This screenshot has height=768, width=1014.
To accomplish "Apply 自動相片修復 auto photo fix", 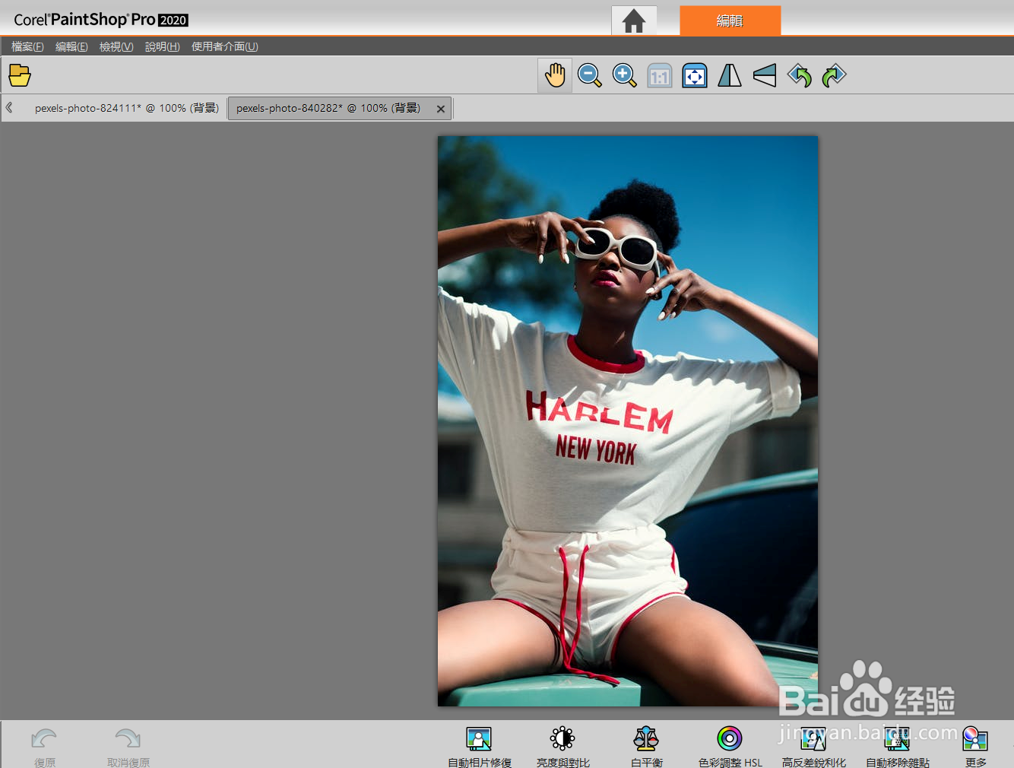I will point(480,747).
